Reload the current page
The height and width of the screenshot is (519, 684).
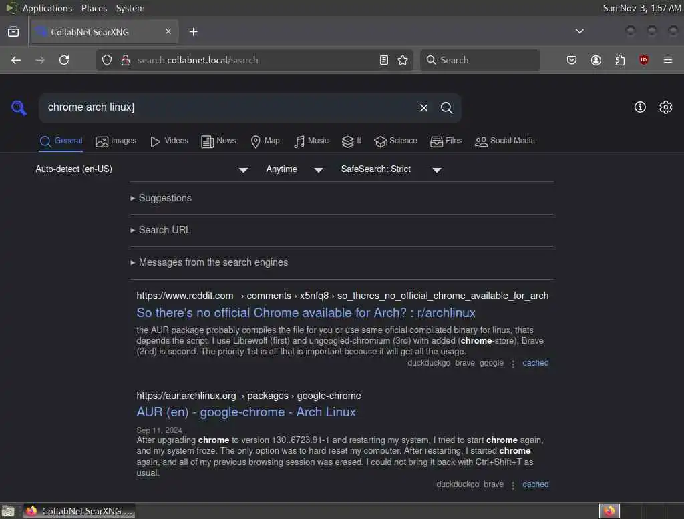coord(64,60)
